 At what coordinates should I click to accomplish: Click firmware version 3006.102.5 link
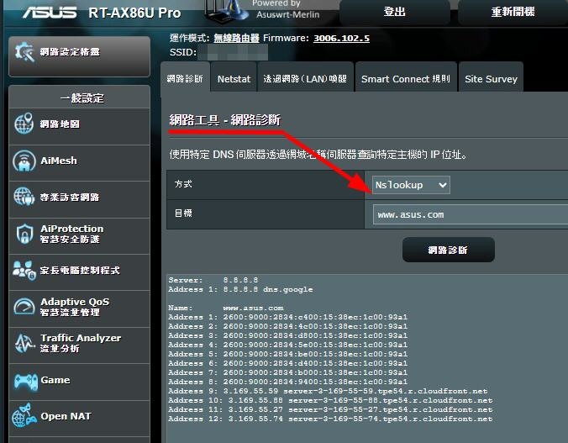(341, 38)
